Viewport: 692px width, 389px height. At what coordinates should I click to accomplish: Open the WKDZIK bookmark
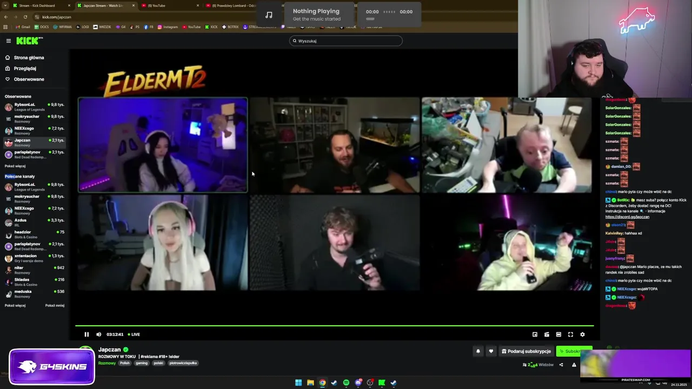pos(103,27)
